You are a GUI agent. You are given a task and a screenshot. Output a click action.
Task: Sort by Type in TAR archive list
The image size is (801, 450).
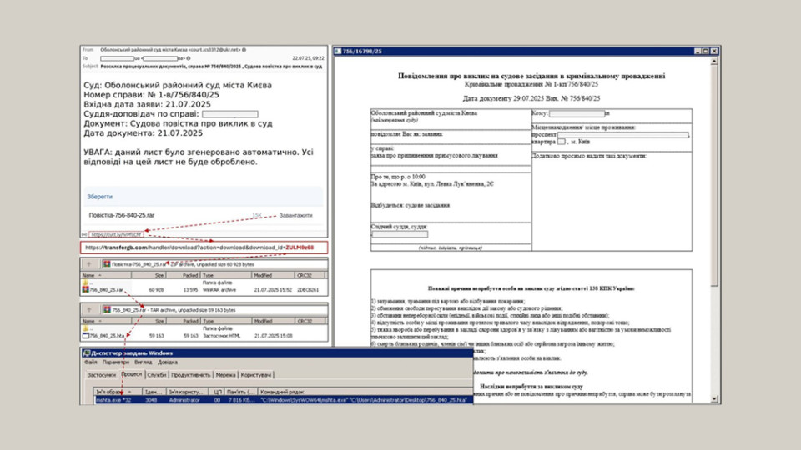(226, 321)
